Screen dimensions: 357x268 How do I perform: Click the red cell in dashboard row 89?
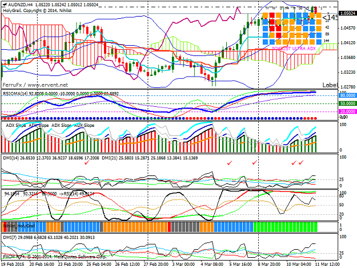pyautogui.click(x=279, y=35)
